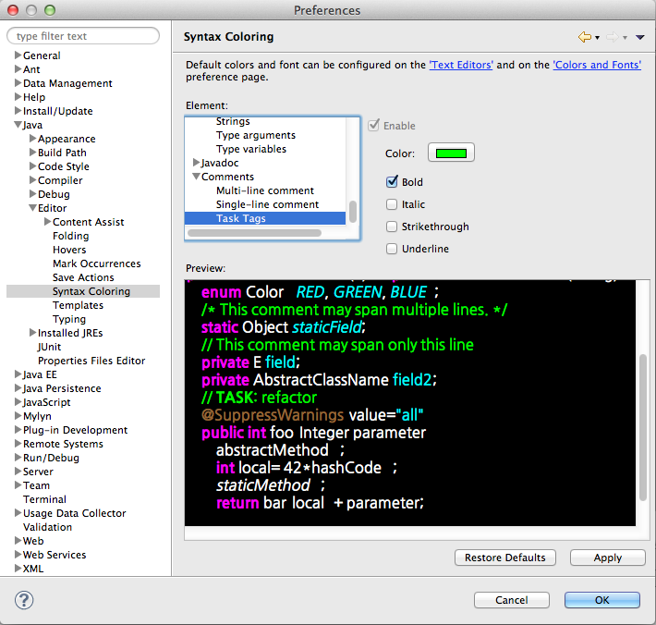Select Run/Debug preferences entry
656x625 pixels.
[x=51, y=458]
